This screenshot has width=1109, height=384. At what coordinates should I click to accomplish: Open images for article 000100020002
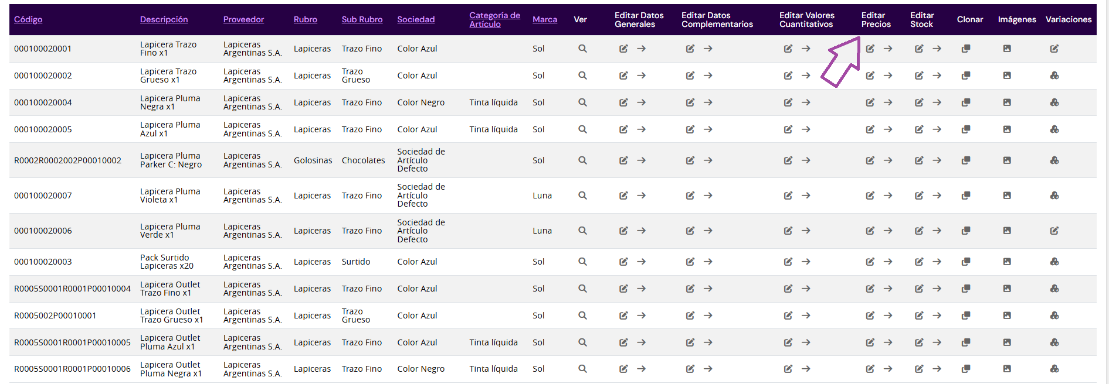pyautogui.click(x=1007, y=76)
